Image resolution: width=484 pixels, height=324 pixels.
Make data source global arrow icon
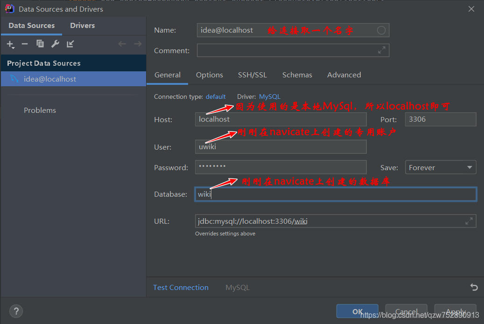[70, 44]
